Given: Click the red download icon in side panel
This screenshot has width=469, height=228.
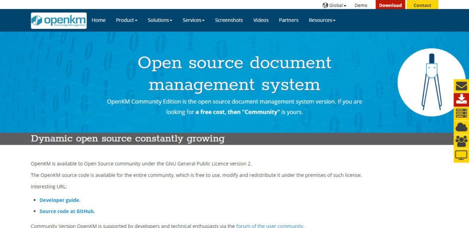Looking at the screenshot, I should 461,100.
